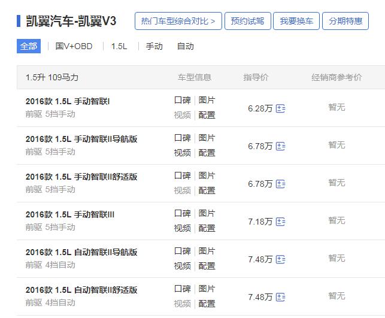This screenshot has height=318, width=385.
Task: Show only 手动 transmission models
Action: coord(154,46)
